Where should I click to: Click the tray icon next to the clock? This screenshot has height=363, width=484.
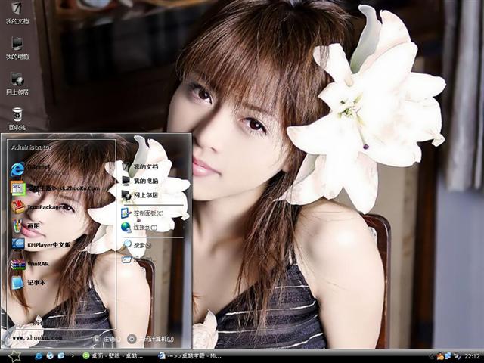457,356
